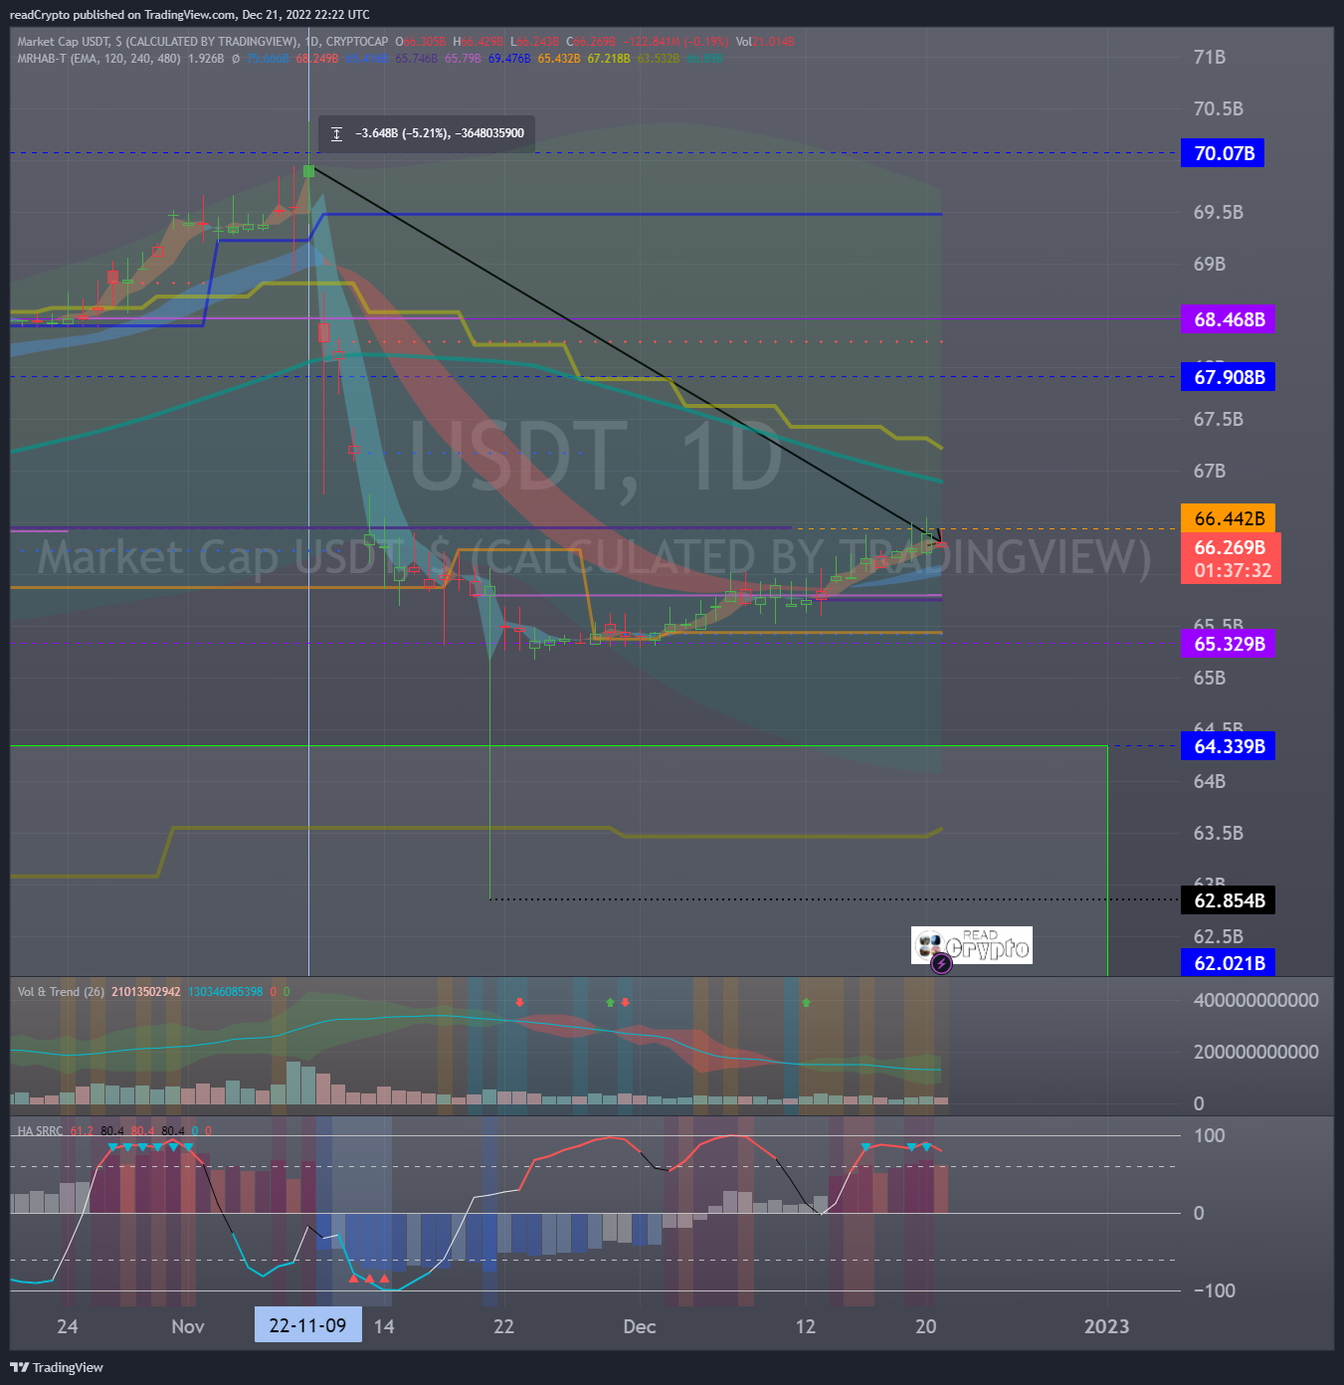Click the 100 oscillator axis label
Image resolution: width=1344 pixels, height=1385 pixels.
point(1210,1135)
